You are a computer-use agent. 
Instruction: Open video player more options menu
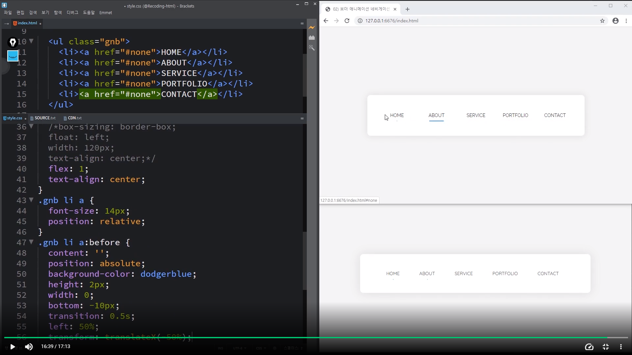pyautogui.click(x=621, y=347)
